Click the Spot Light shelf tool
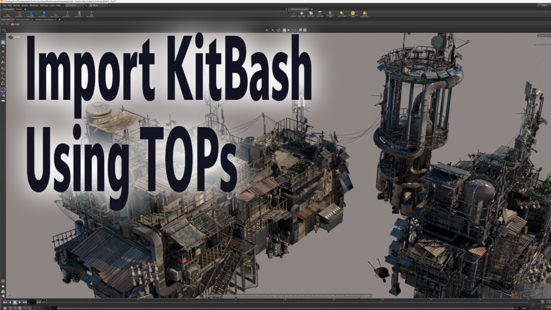Viewport: 551px width, 310px height. pos(311,14)
